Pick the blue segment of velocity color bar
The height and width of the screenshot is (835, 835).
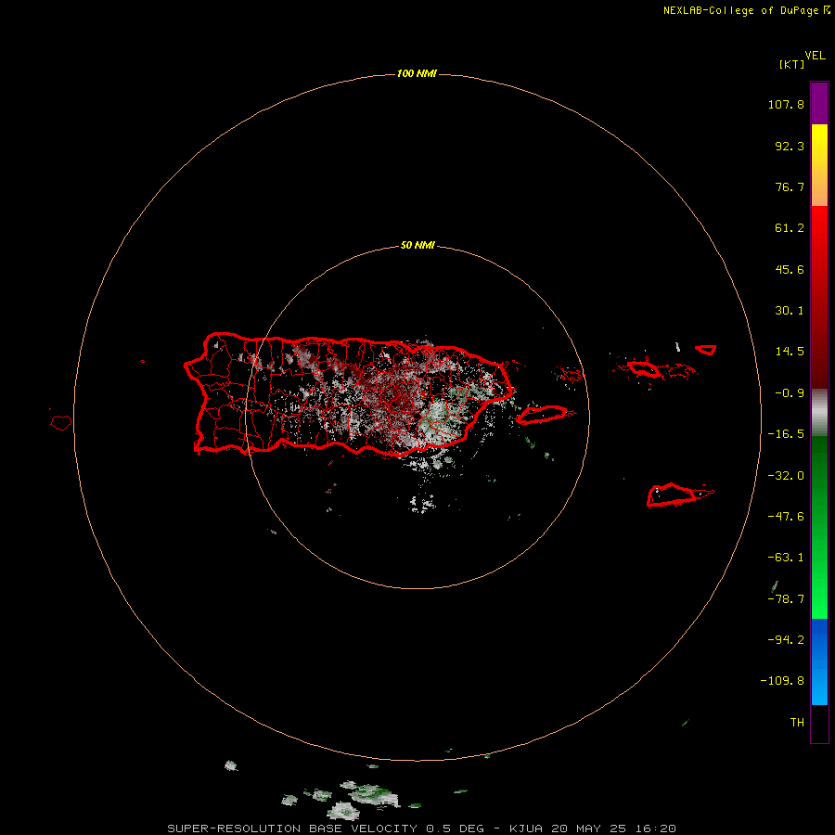(x=819, y=662)
